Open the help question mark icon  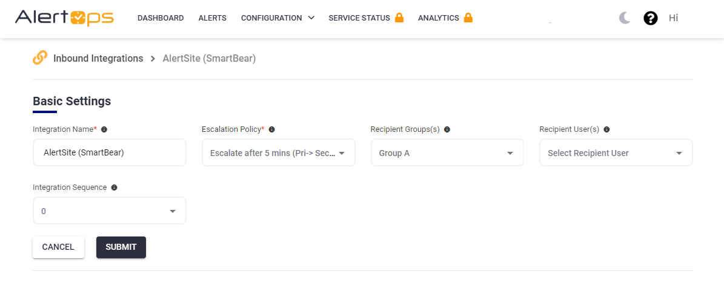tap(651, 18)
